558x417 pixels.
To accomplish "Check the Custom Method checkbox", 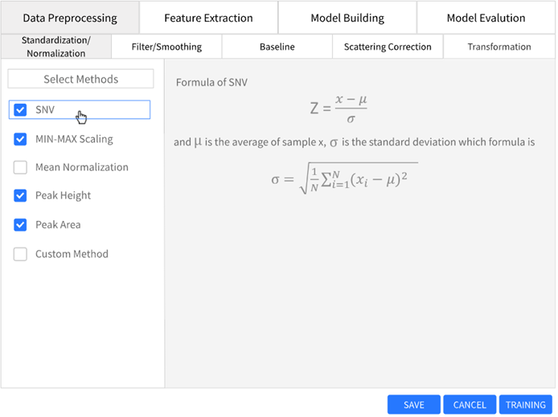I will coord(21,254).
